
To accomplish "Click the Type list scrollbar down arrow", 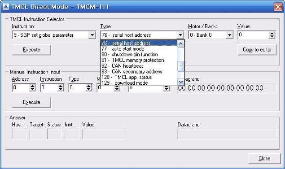I will coord(181,82).
